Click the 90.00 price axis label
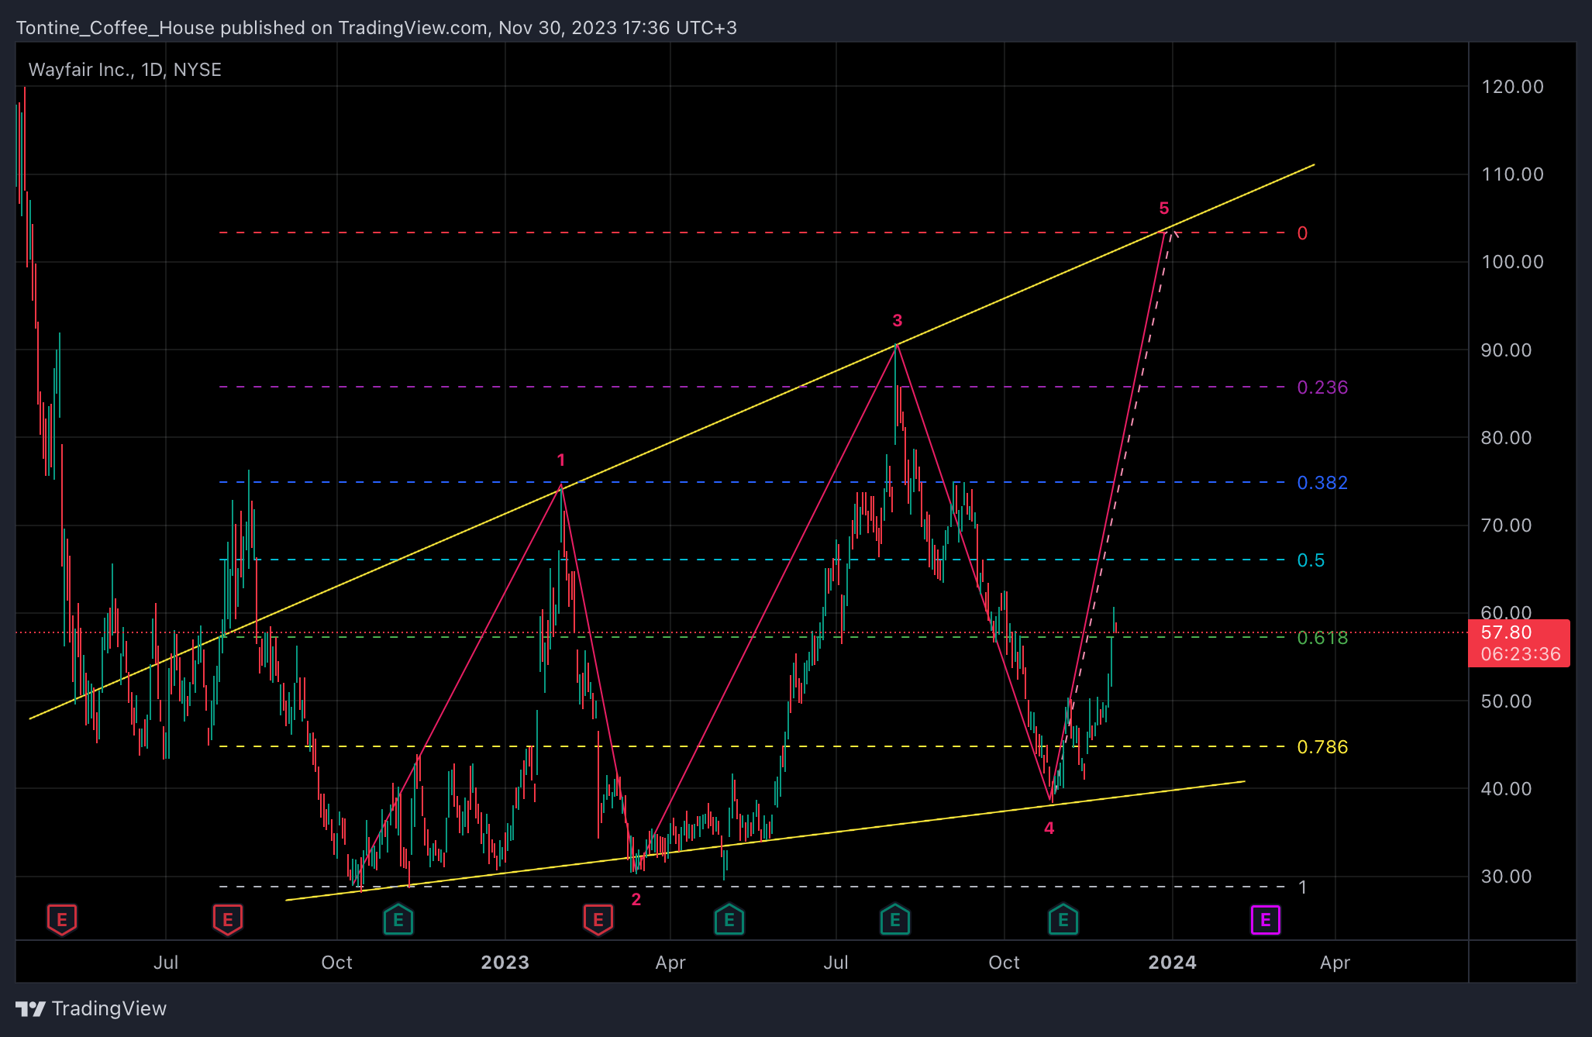1592x1037 pixels. tap(1507, 350)
